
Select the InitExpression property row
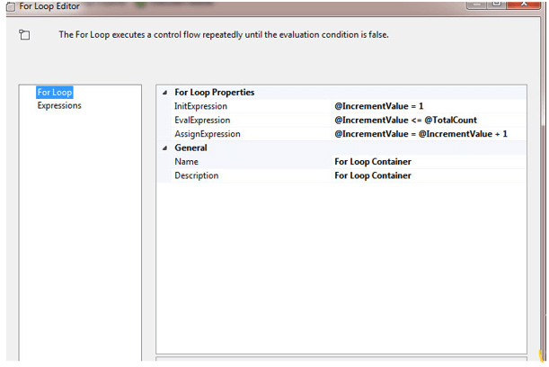pos(201,106)
